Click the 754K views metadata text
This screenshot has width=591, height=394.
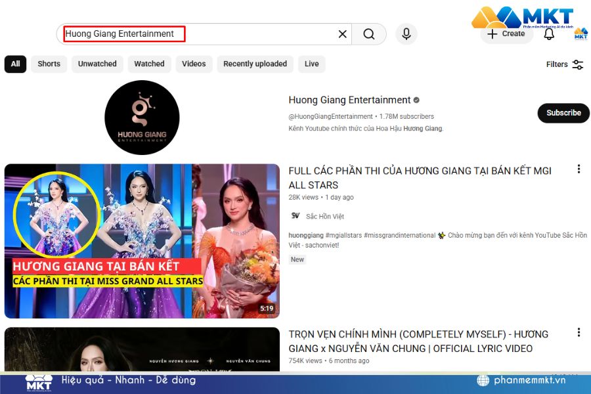tap(305, 361)
